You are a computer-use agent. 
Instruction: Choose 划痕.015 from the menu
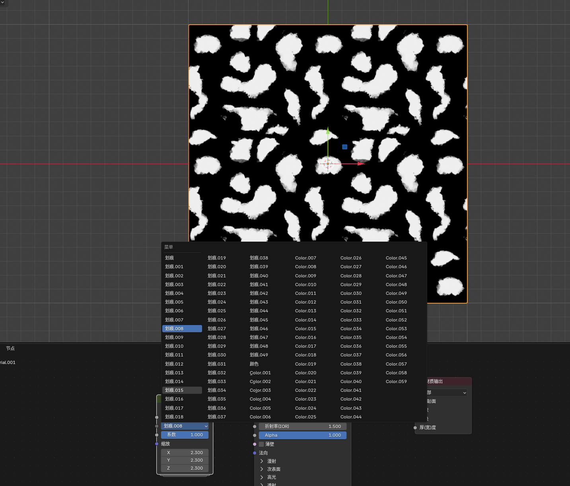[182, 390]
